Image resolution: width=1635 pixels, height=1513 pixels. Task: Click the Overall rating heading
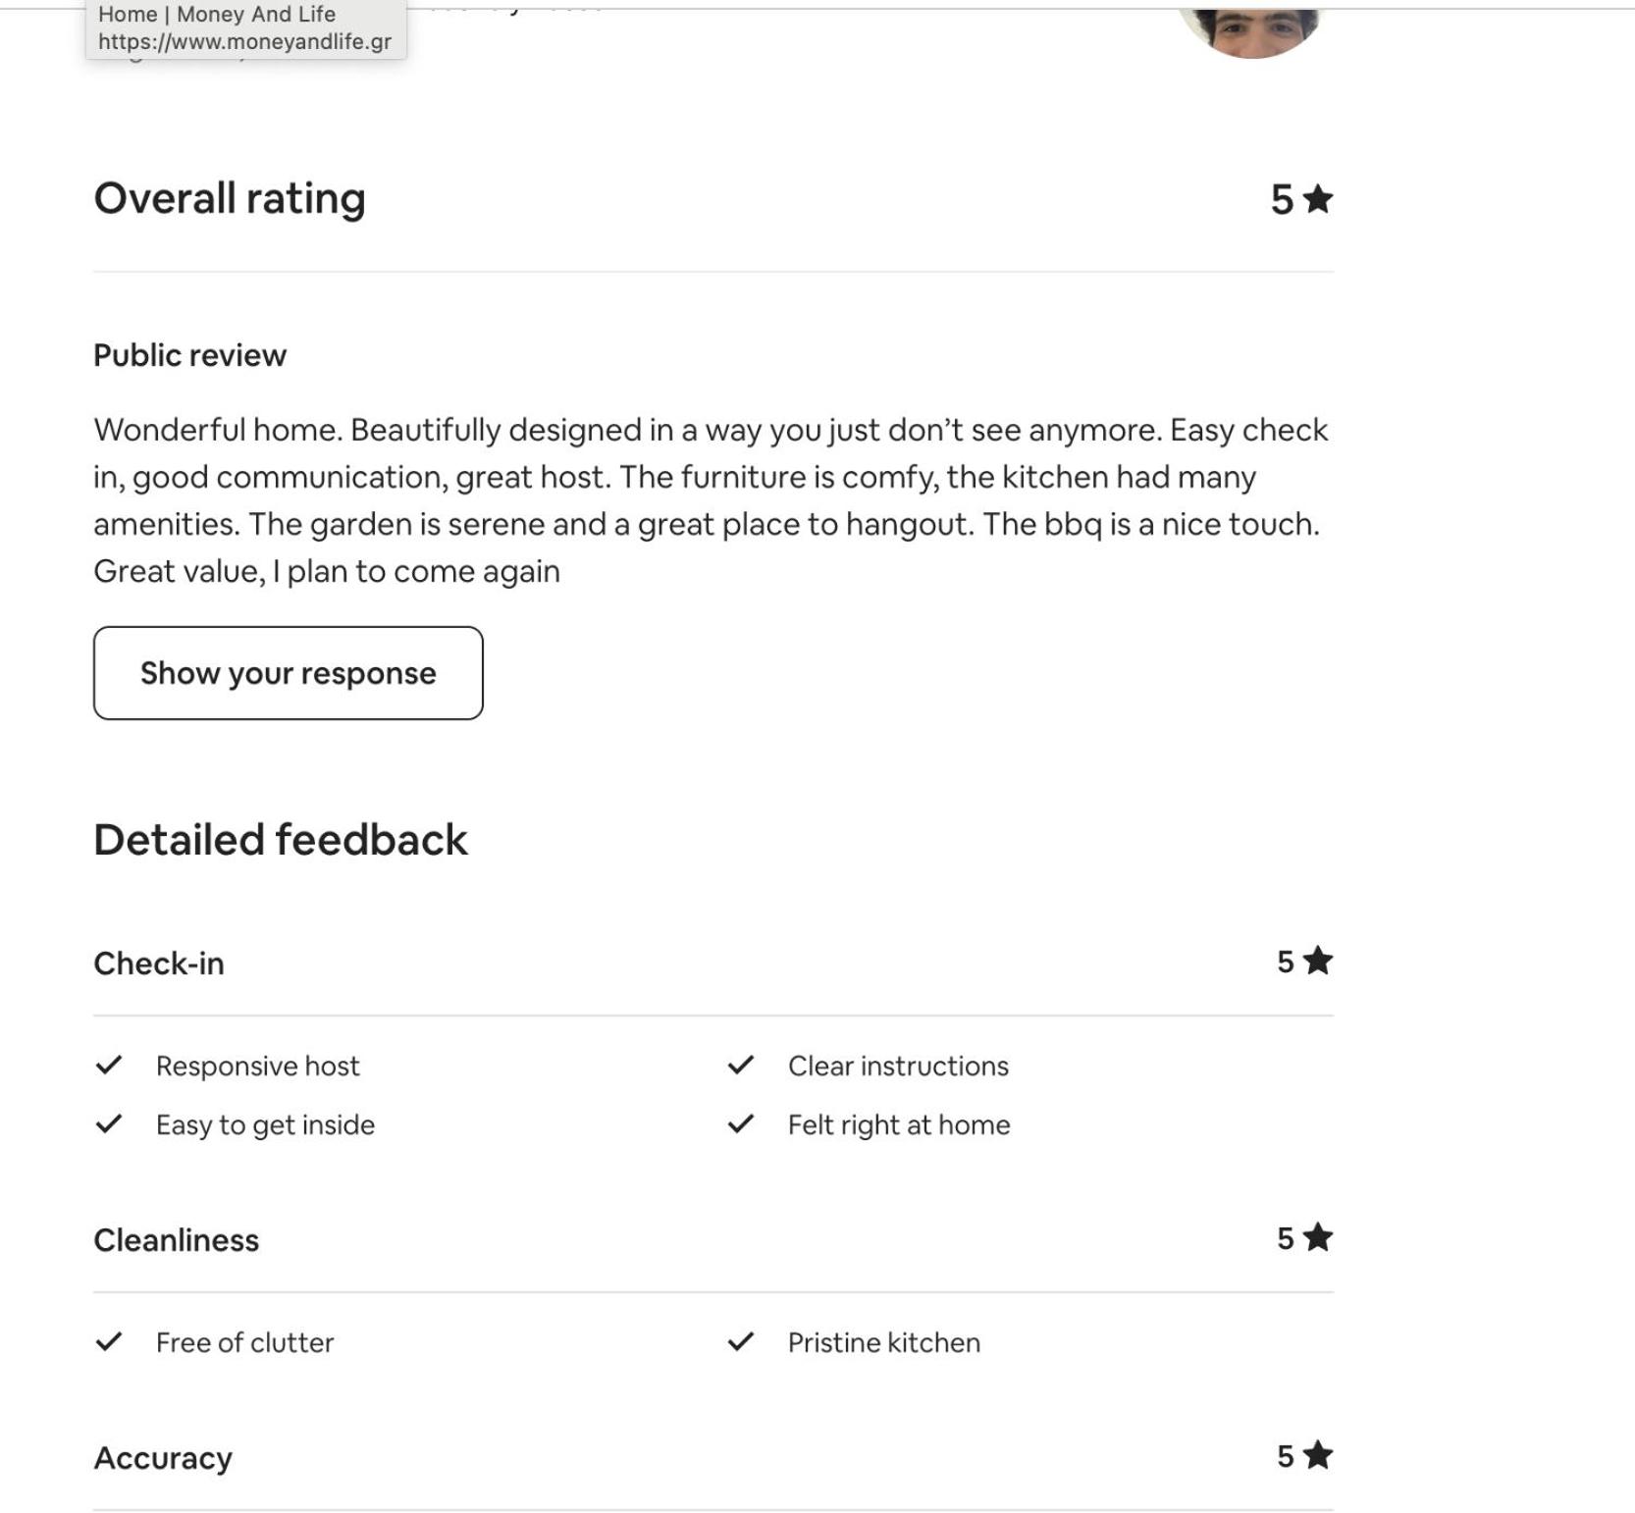click(x=230, y=199)
